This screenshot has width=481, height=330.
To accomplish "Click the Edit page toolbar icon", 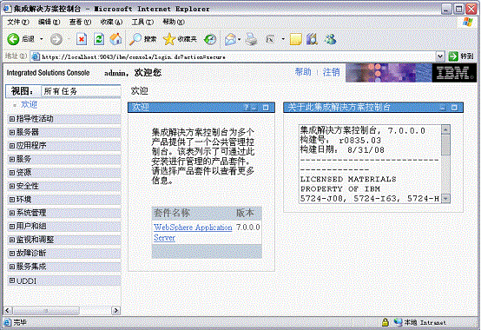I will point(270,39).
